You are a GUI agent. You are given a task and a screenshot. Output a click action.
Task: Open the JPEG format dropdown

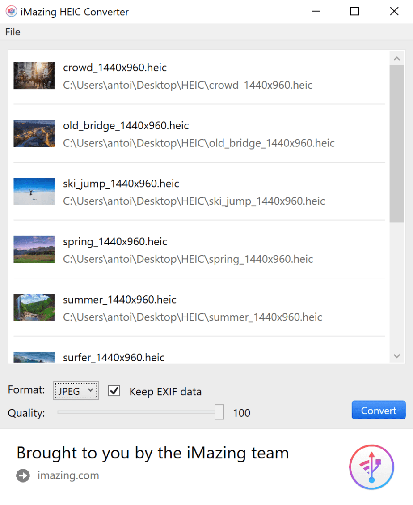coord(76,391)
